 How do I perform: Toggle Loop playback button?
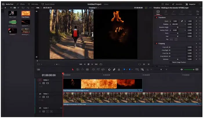(x=101, y=64)
